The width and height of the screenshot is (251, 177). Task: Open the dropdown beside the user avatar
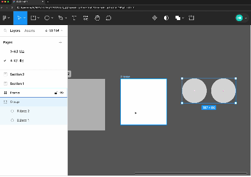(x=246, y=18)
